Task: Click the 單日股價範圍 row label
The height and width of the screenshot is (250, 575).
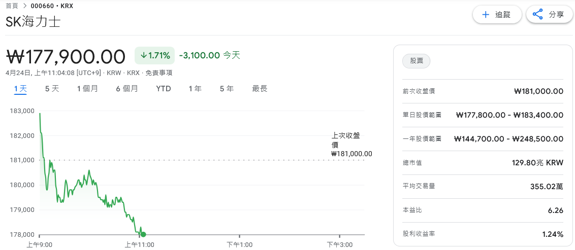Action: (x=422, y=115)
